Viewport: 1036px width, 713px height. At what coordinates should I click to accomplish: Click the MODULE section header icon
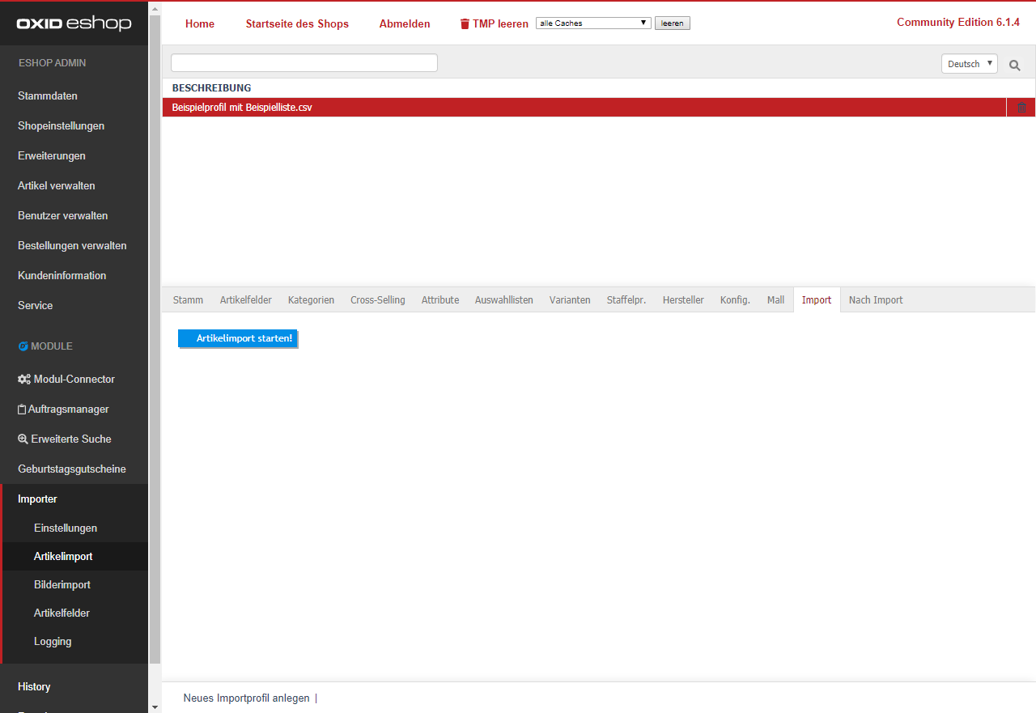[23, 346]
